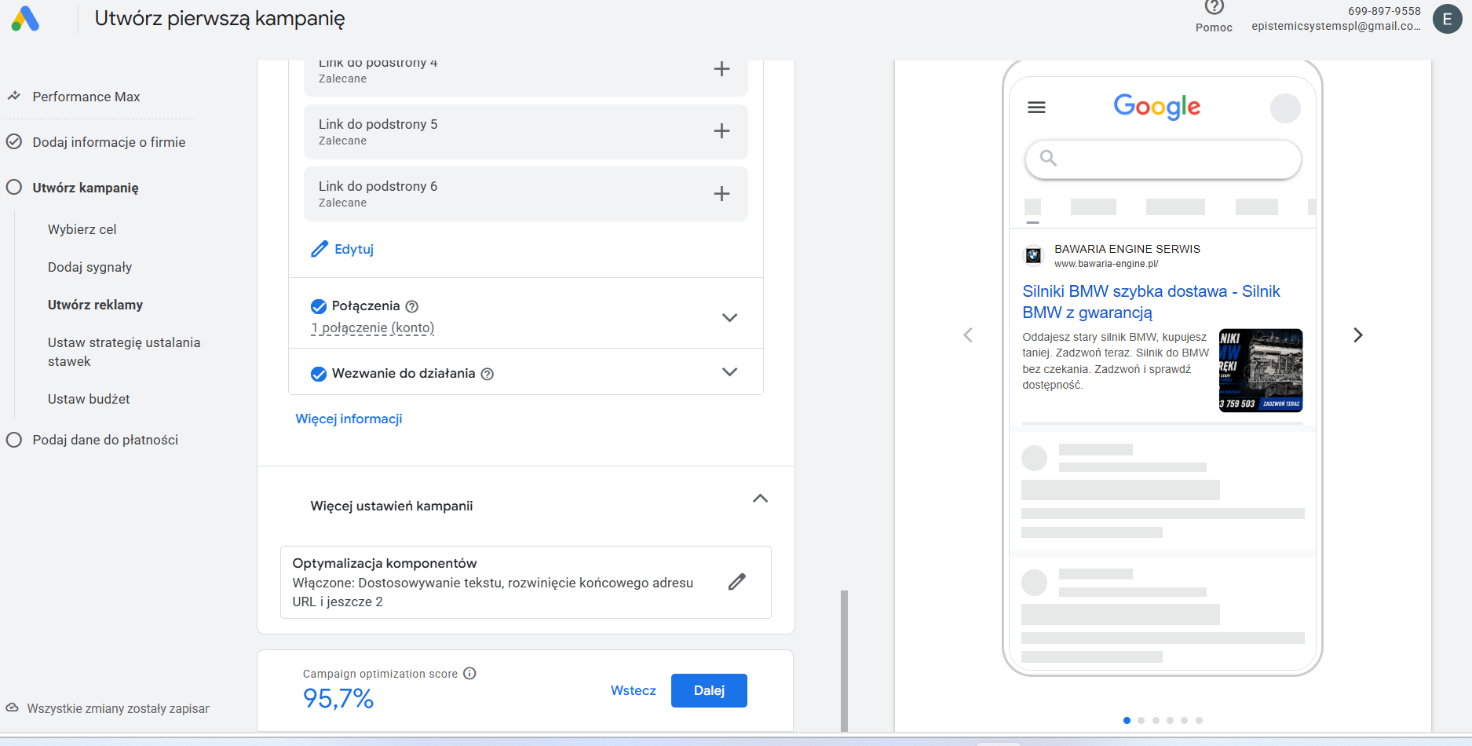1472x746 pixels.
Task: Click the Google Ads logo
Action: coord(25,19)
